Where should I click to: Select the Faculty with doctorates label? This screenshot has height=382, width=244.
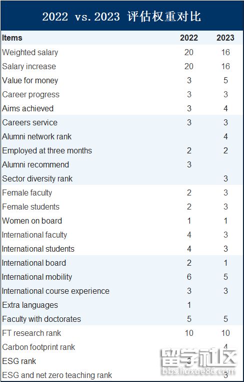41,319
